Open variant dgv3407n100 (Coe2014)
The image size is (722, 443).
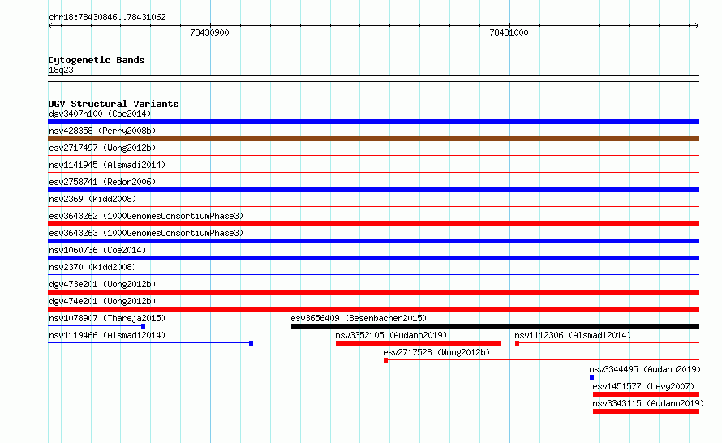click(x=100, y=114)
